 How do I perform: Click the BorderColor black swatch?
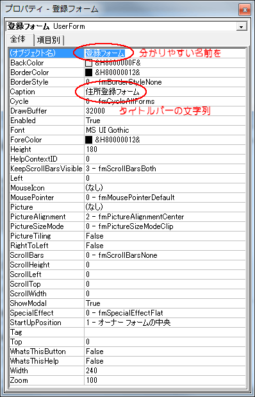(88, 72)
